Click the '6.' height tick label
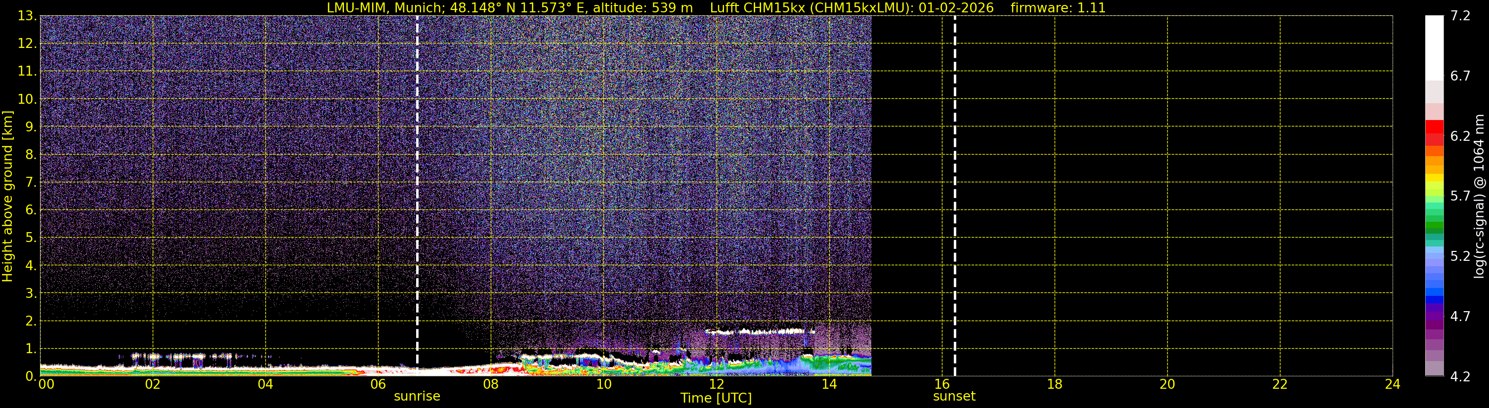The image size is (1489, 408). click(x=31, y=210)
